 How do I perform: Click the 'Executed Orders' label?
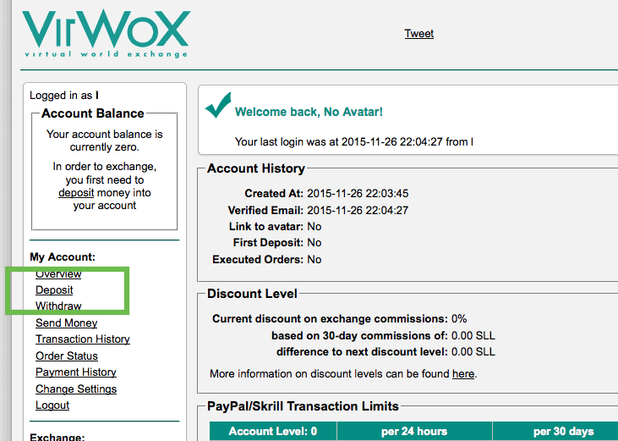(x=258, y=259)
